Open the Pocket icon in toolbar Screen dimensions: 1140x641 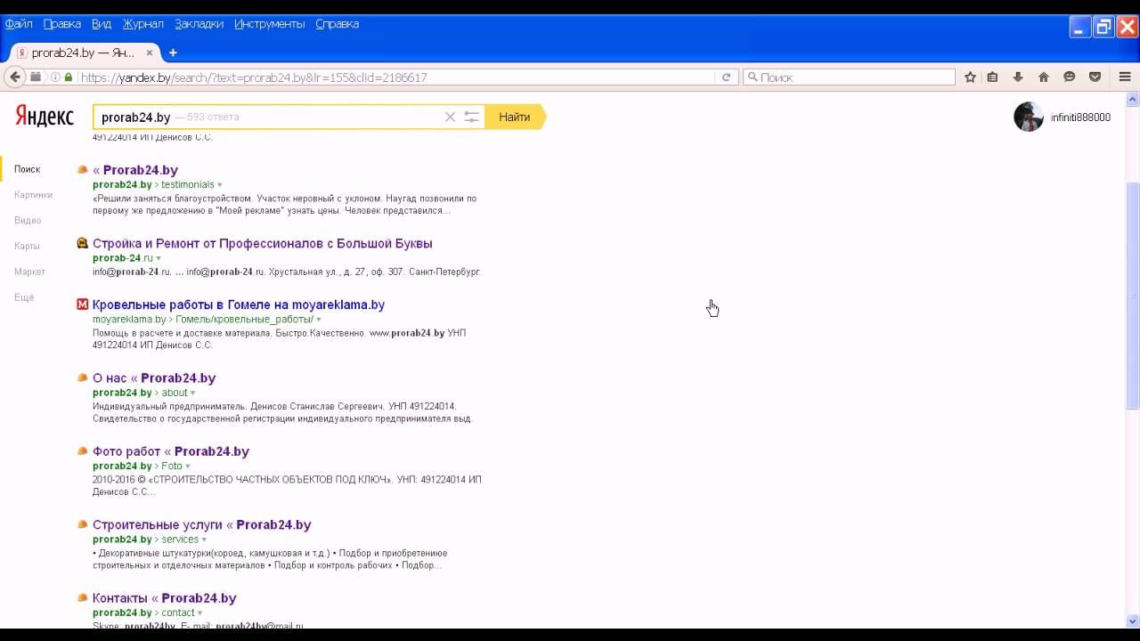1095,77
